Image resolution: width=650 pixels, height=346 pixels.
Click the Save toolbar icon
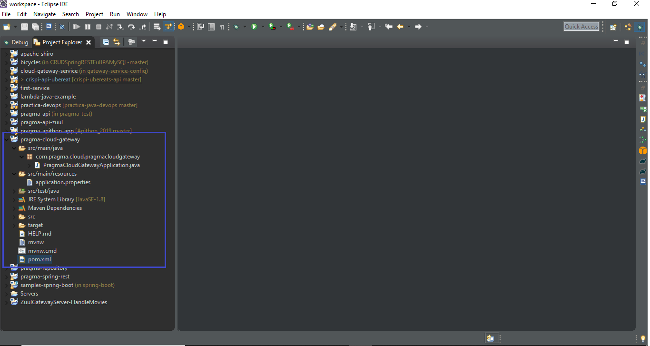tap(24, 27)
